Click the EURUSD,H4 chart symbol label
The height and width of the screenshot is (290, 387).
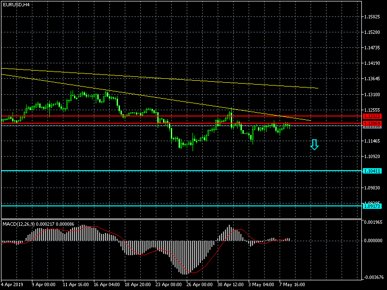16,4
